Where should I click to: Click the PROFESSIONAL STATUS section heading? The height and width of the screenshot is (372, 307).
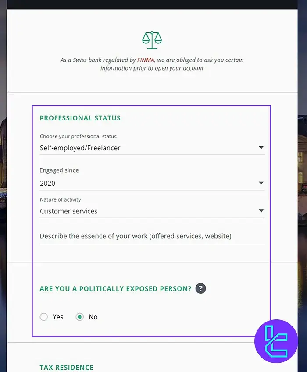[x=80, y=118]
